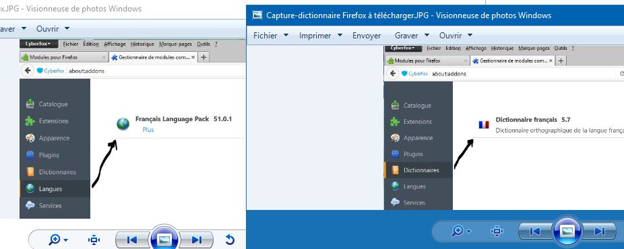Select Catalogue icon in Capture-dictionnaire image sidebar
624x249 pixels.
pyautogui.click(x=395, y=105)
